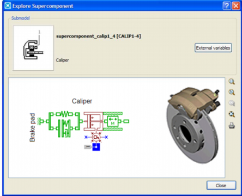The image size is (242, 196).
Task: Click the Submodel group label
Action: coord(20,18)
